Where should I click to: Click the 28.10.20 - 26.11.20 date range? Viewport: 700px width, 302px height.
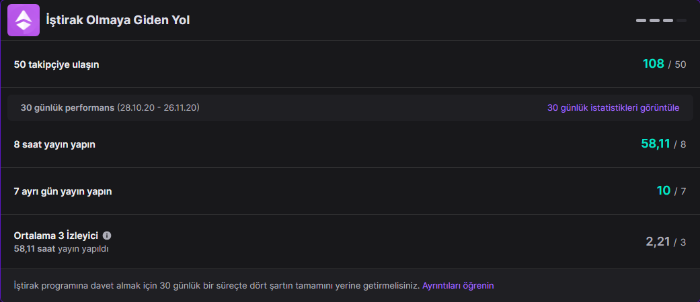pyautogui.click(x=158, y=107)
